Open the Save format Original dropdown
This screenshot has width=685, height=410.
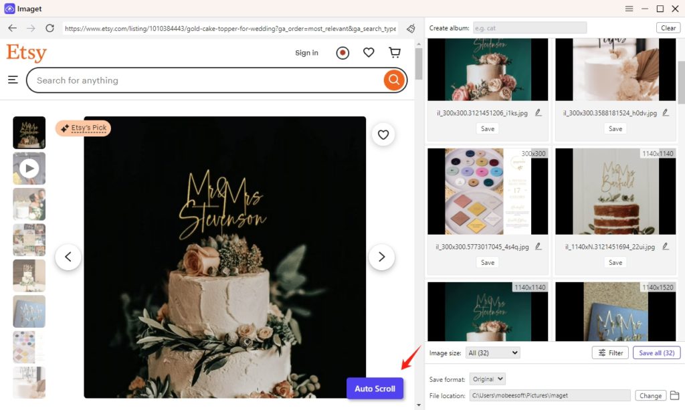coord(487,379)
